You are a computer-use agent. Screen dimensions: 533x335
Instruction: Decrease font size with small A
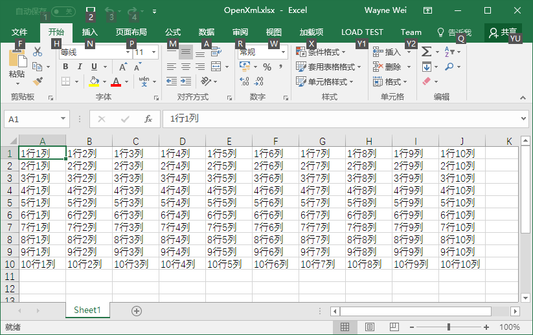coord(137,67)
